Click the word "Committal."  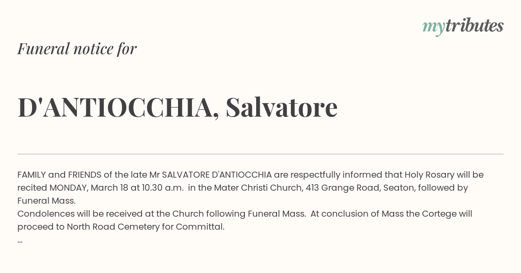200,227
